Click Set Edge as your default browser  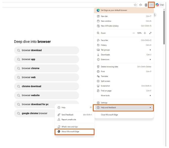click(x=124, y=10)
